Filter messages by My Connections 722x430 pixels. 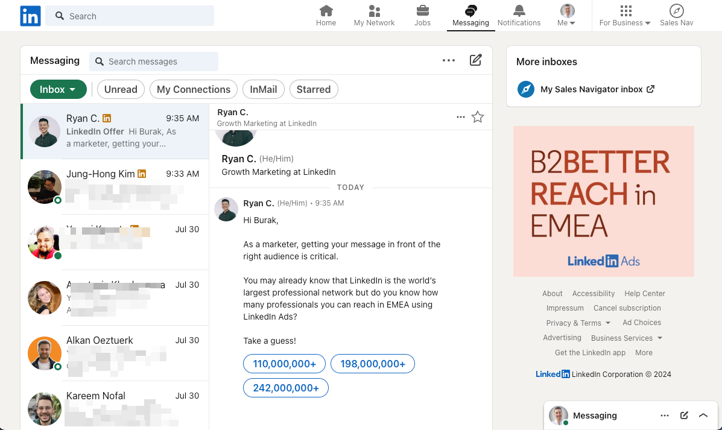point(194,89)
